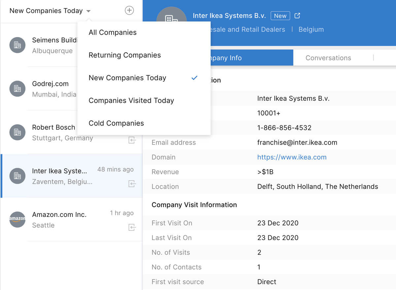Screen dimensions: 396x290
Task: Click the Direct first visit source value
Action: (267, 282)
